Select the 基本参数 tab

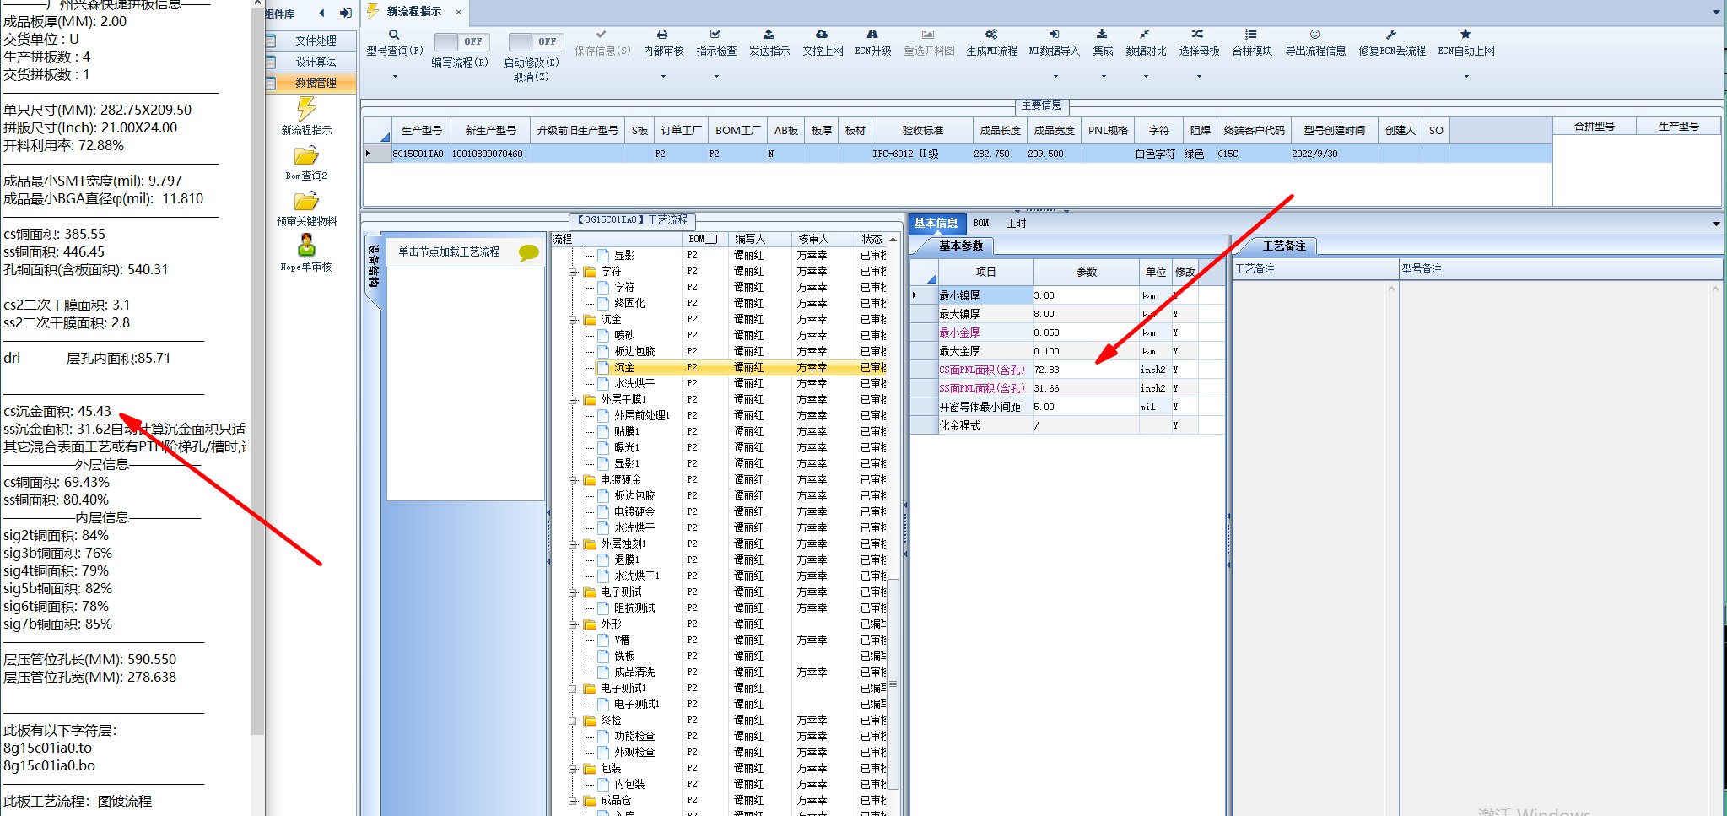[x=961, y=246]
